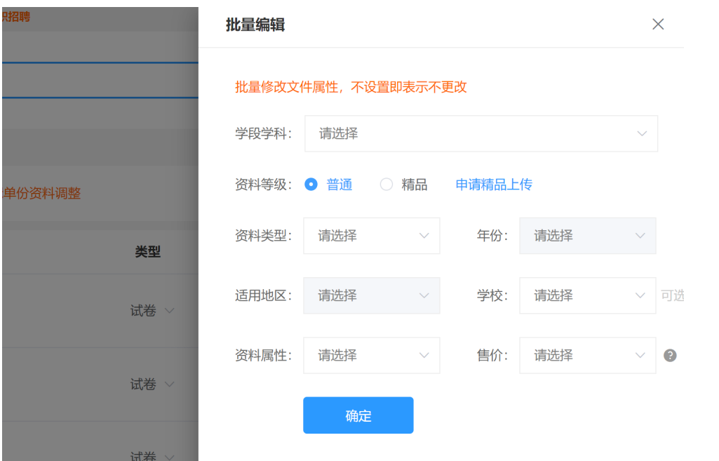Expand the 资料属性 dropdown
This screenshot has width=719, height=461.
point(372,356)
